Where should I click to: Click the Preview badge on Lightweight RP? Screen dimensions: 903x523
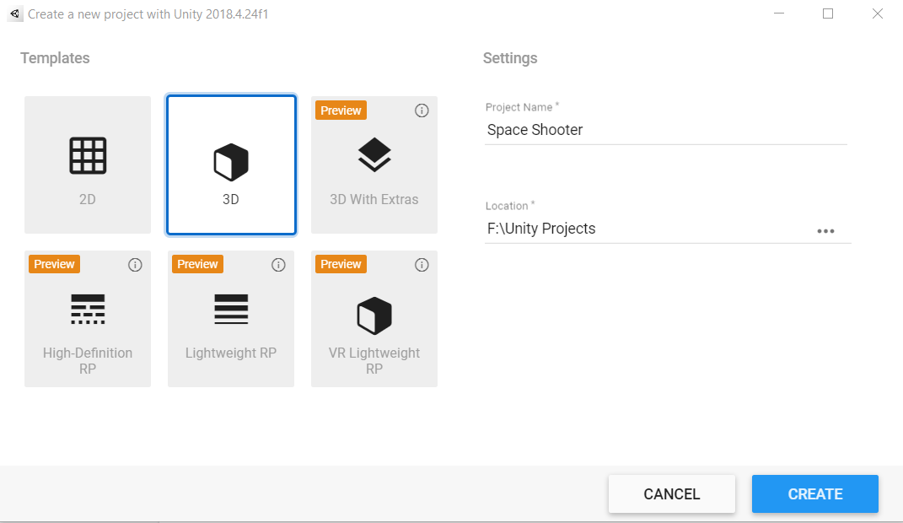click(197, 264)
